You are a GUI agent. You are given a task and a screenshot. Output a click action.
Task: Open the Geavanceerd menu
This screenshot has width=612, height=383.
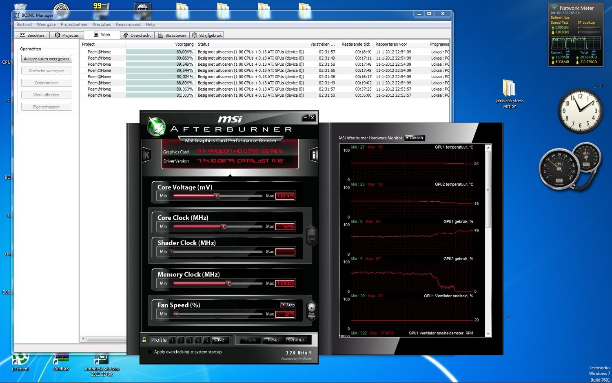pyautogui.click(x=128, y=24)
